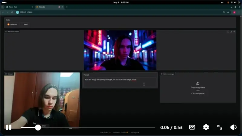
Task: Download the processed stream image
Action: coord(231,32)
